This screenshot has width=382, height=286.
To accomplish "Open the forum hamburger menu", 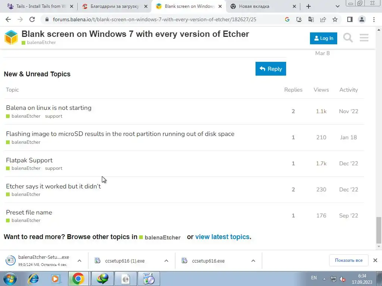I will pyautogui.click(x=364, y=38).
